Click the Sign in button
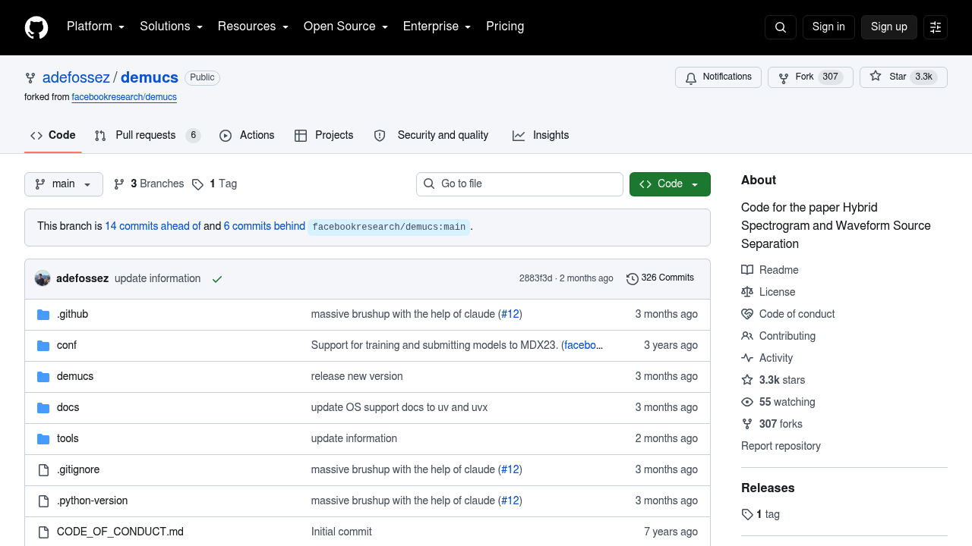This screenshot has width=972, height=546. (x=828, y=27)
